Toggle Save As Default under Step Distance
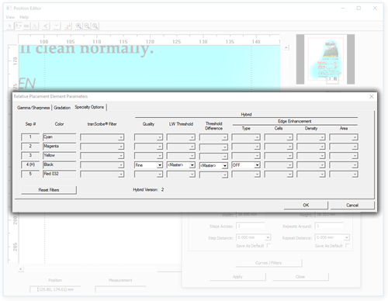 [x=268, y=245]
